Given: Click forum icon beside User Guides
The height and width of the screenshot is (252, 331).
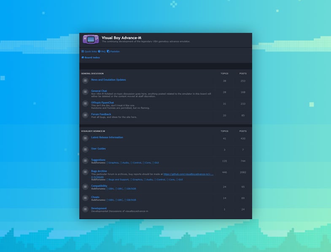Looking at the screenshot, I should [x=85, y=150].
